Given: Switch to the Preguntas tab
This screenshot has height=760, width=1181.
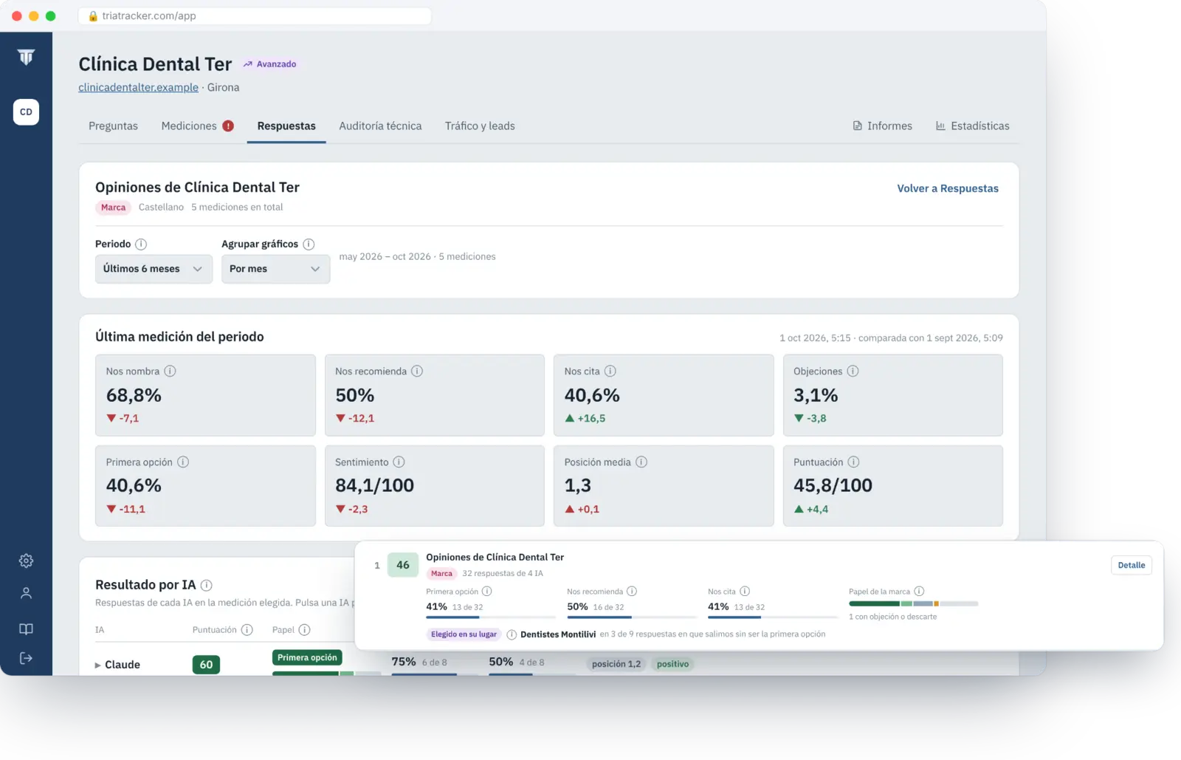Looking at the screenshot, I should click(x=113, y=126).
